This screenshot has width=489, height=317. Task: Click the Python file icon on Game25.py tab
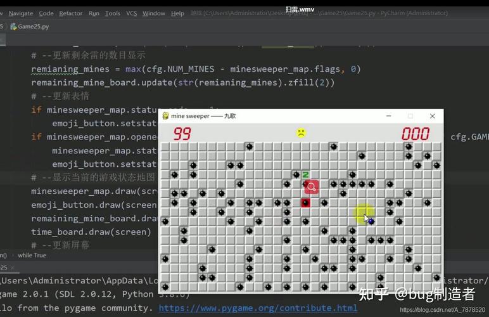pos(13,27)
